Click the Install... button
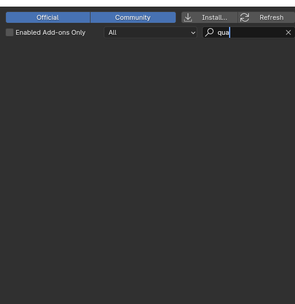 point(209,17)
